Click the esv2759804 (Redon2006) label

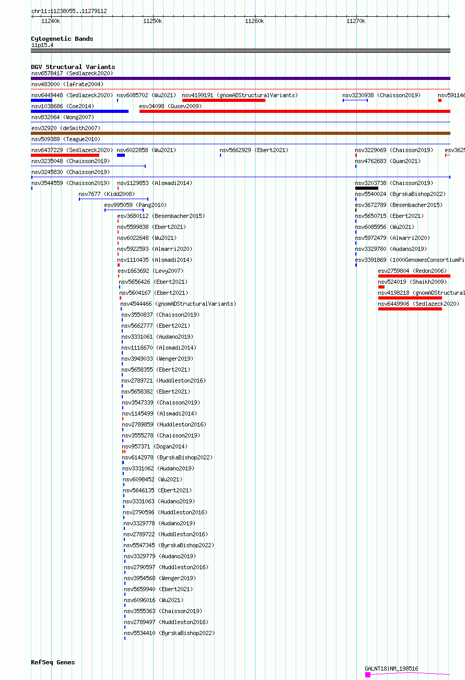[412, 271]
